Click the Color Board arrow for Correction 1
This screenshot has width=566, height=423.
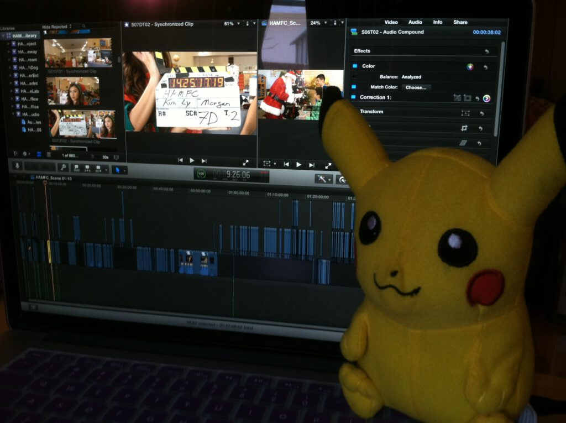click(486, 98)
